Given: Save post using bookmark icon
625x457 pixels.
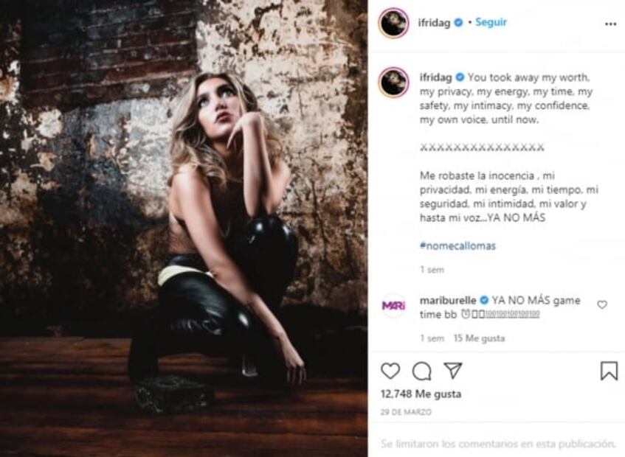Looking at the screenshot, I should (x=609, y=371).
